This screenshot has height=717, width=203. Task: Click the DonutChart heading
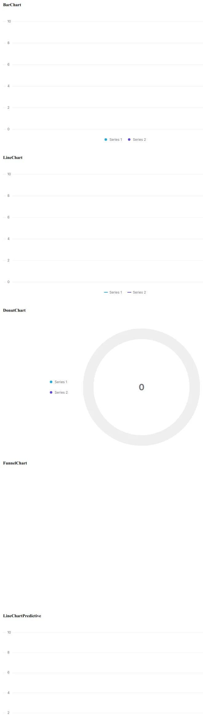point(14,310)
